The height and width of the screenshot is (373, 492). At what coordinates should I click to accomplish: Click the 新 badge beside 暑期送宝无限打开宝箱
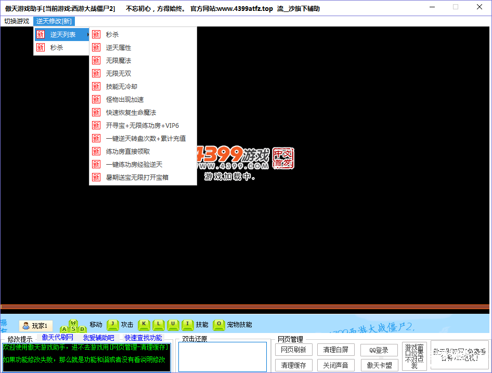tap(96, 178)
